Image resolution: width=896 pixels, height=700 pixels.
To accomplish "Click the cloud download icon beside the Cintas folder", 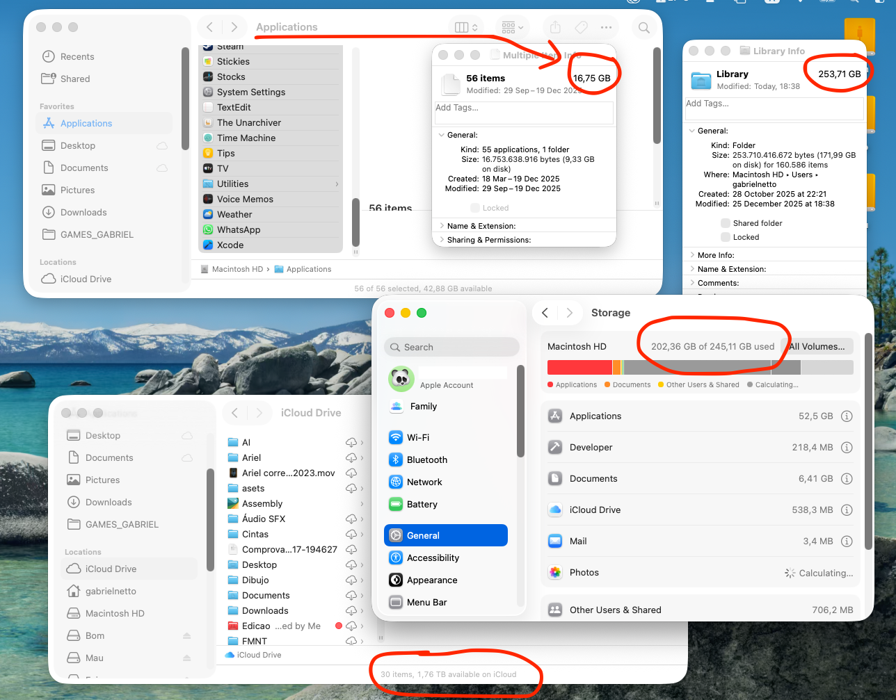I will [x=351, y=535].
